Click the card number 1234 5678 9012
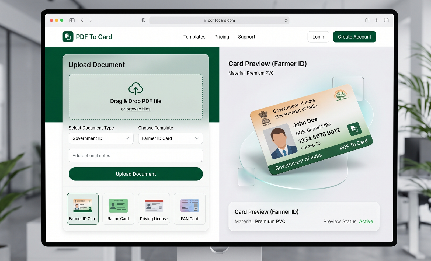This screenshot has height=261, width=431. (319, 136)
